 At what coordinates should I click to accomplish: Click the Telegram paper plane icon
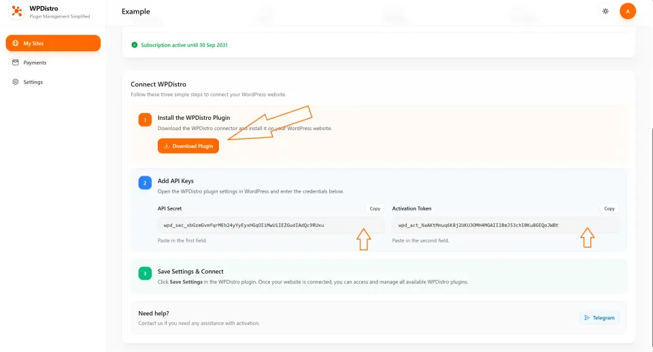click(x=587, y=318)
